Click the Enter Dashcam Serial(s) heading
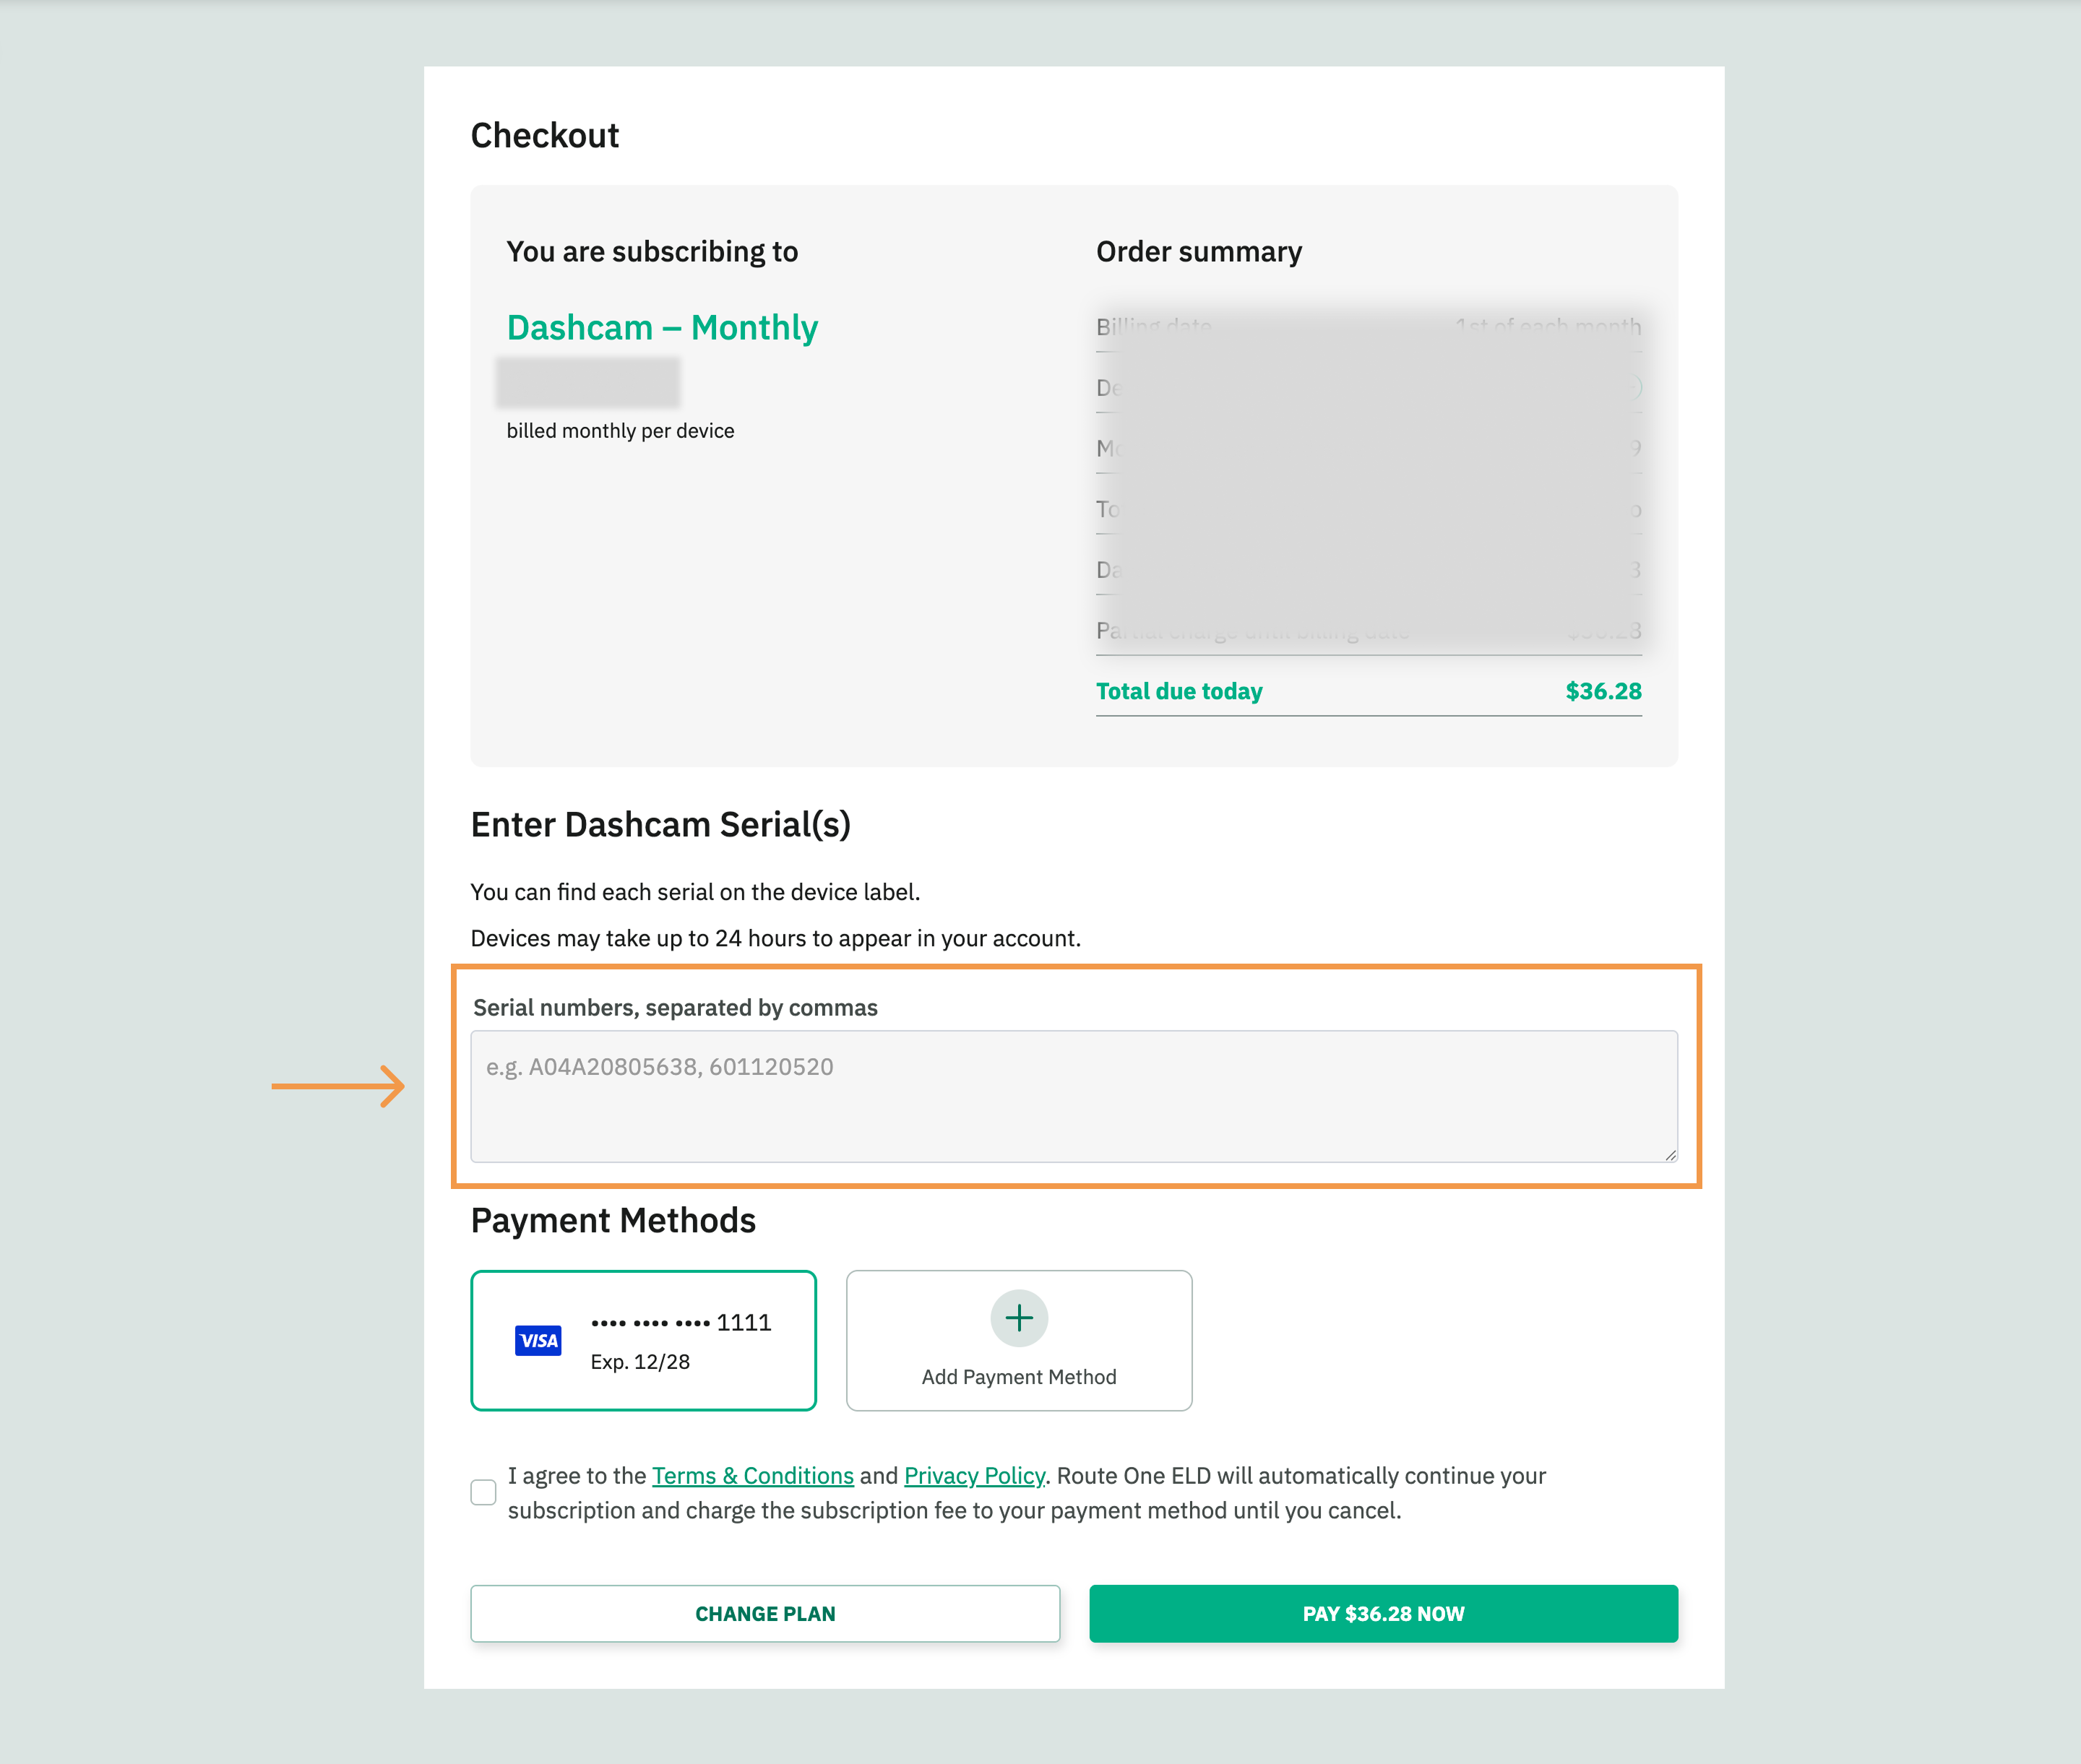Image resolution: width=2081 pixels, height=1764 pixels. pyautogui.click(x=660, y=824)
